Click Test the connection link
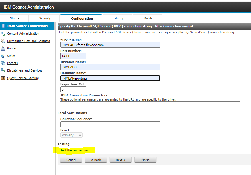The width and height of the screenshot is (251, 175). (x=75, y=150)
